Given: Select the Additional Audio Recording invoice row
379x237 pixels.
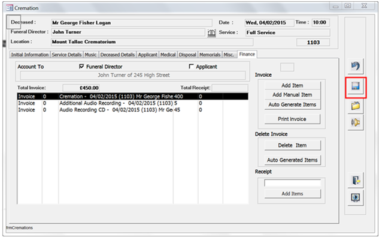Looking at the screenshot, I should point(133,103).
